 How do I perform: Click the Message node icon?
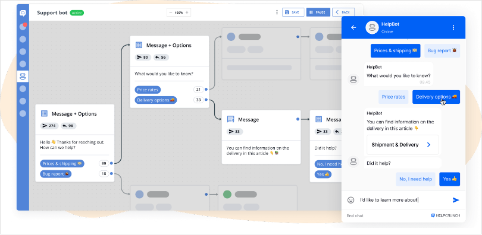tap(230, 119)
